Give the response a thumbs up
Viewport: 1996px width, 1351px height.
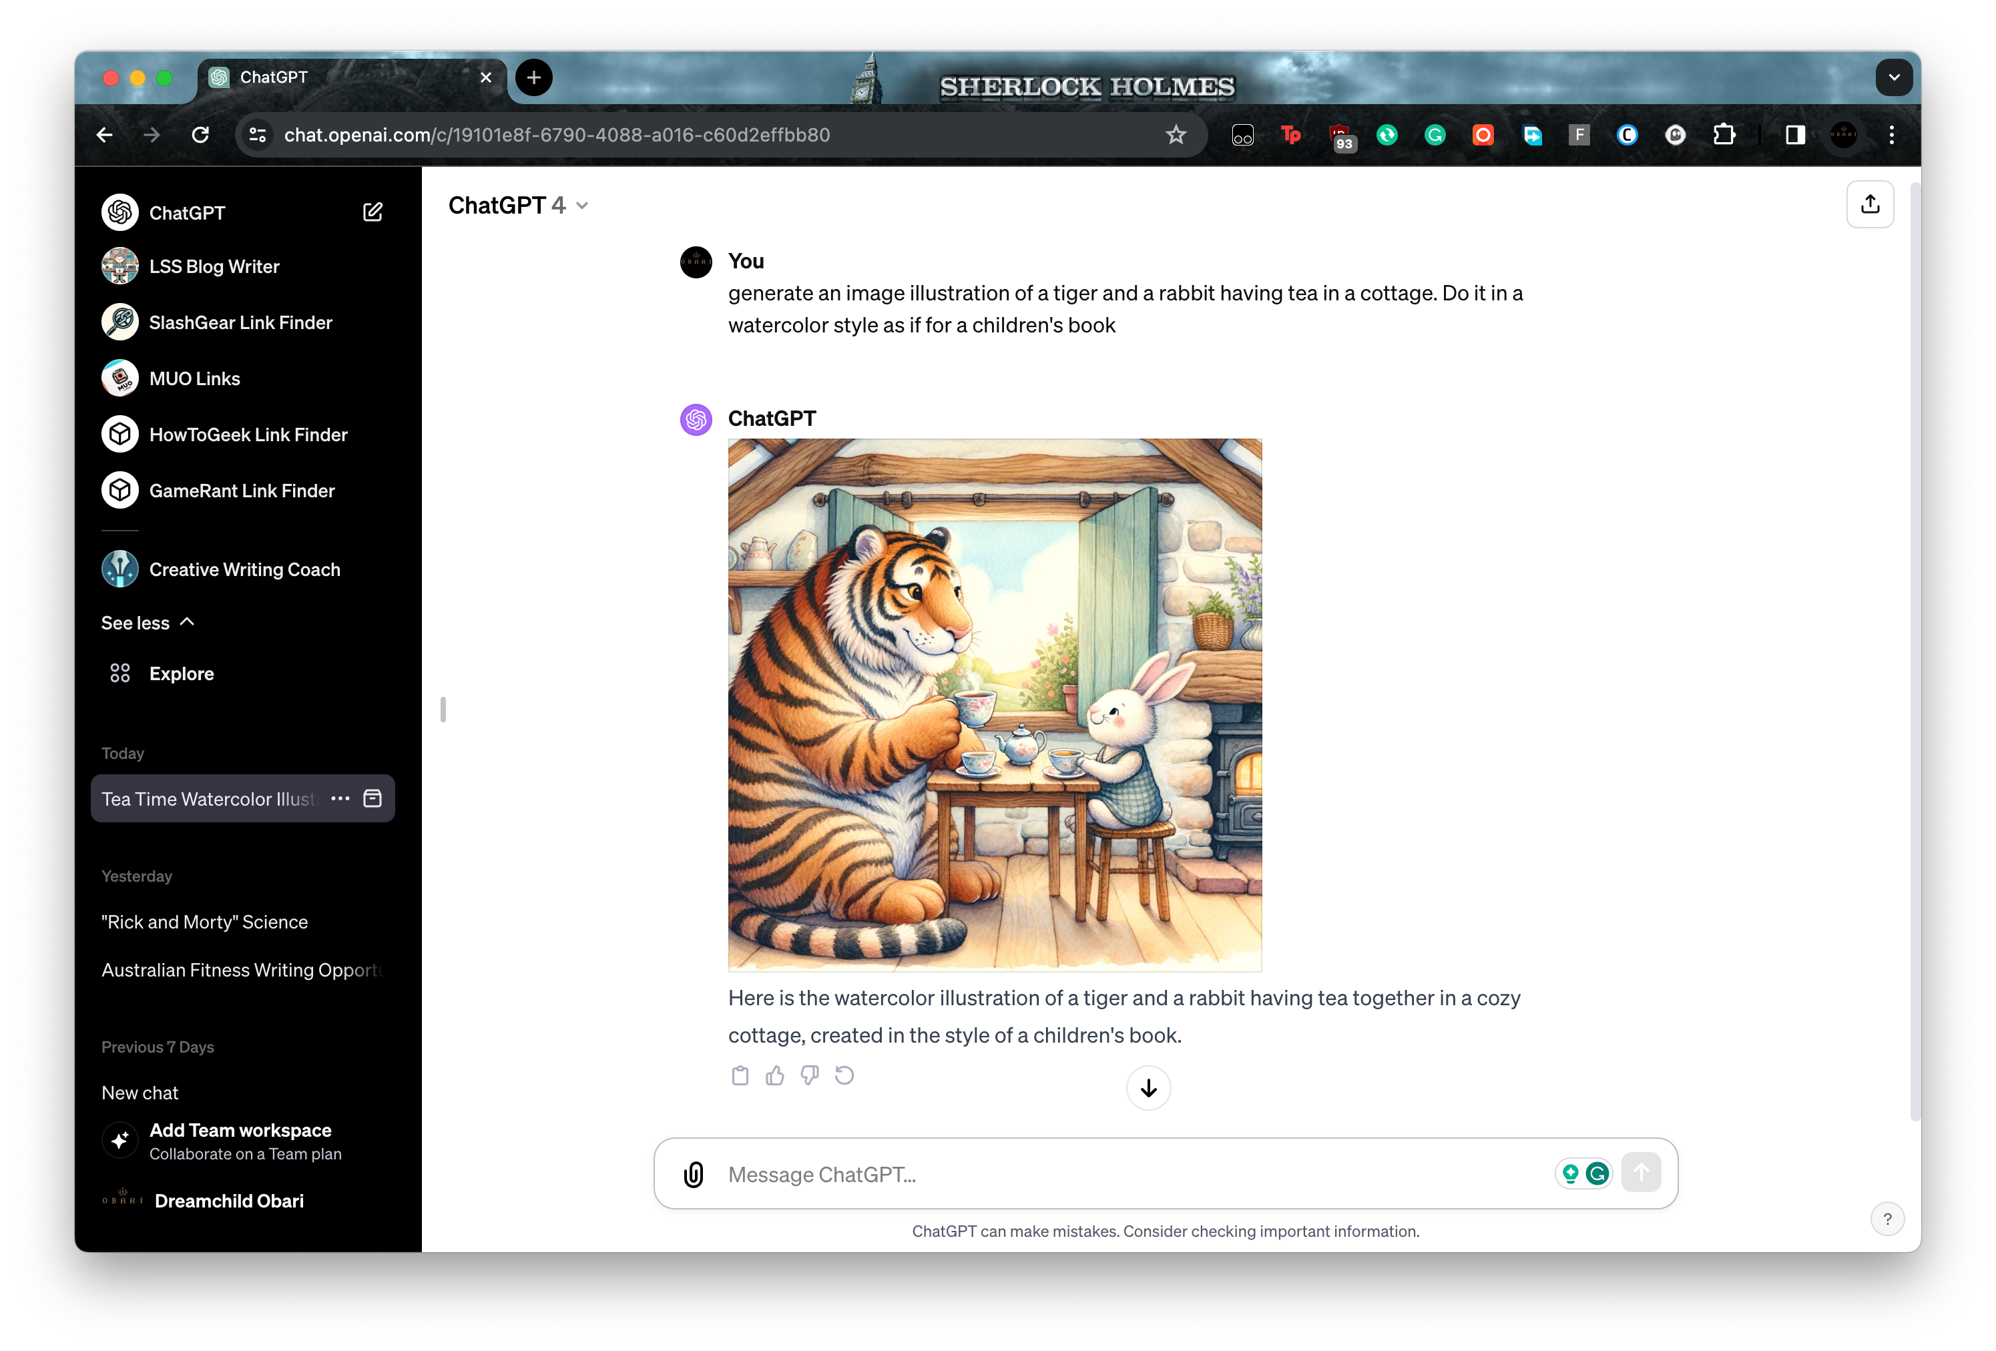(774, 1075)
